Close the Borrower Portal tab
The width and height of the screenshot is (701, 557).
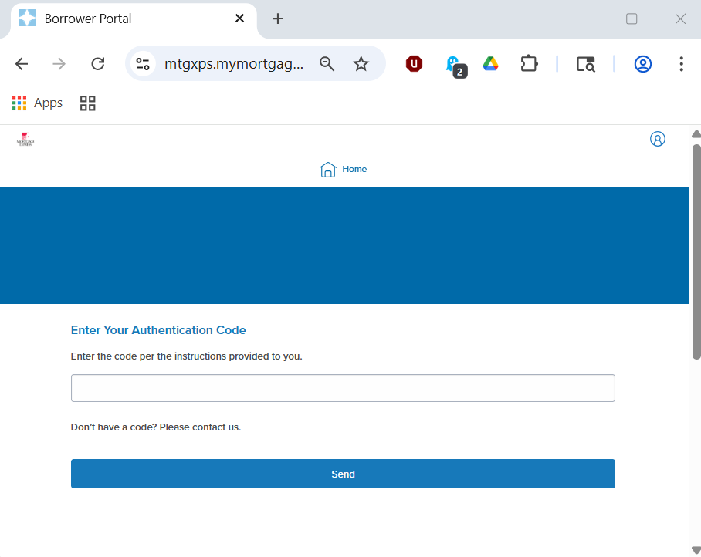point(240,19)
